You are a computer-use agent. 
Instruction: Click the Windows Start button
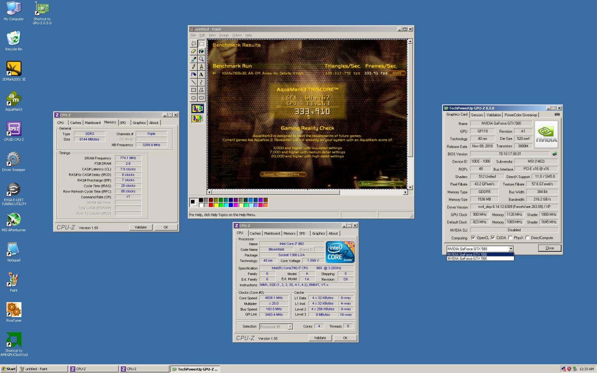[8, 369]
